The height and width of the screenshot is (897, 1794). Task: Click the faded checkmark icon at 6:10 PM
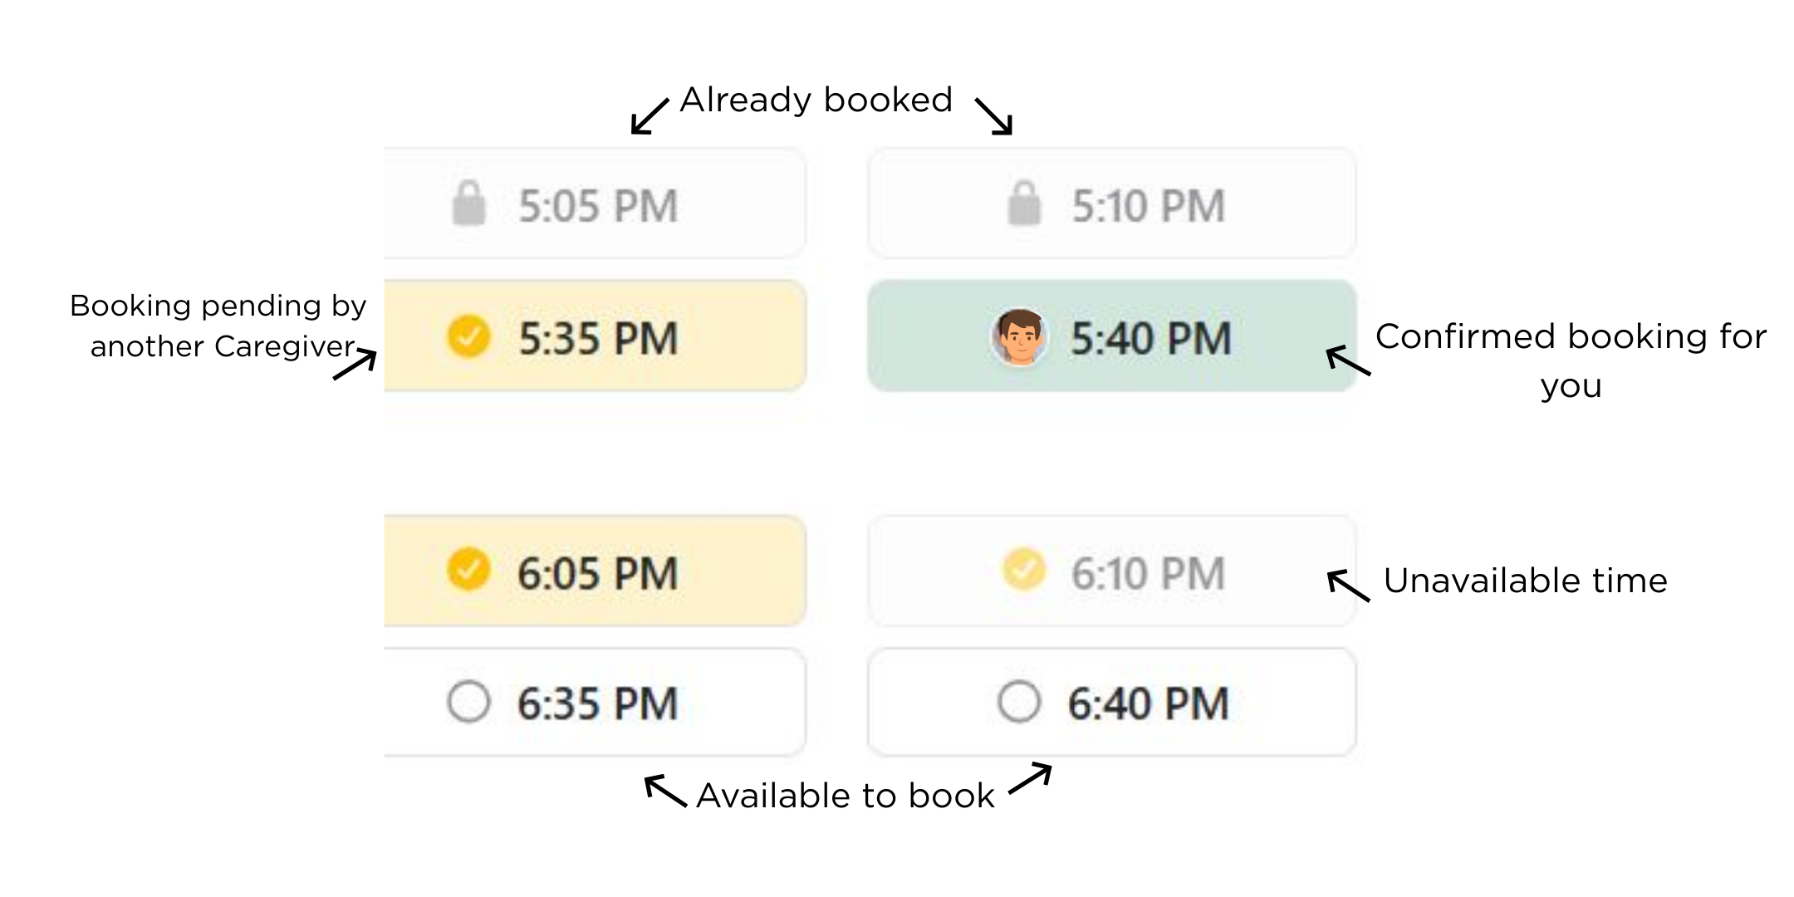pyautogui.click(x=1024, y=570)
